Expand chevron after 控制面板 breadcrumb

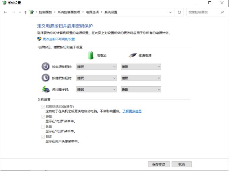coord(55,12)
